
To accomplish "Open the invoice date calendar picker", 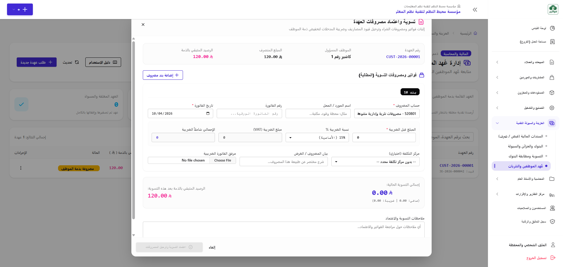I will [x=208, y=113].
